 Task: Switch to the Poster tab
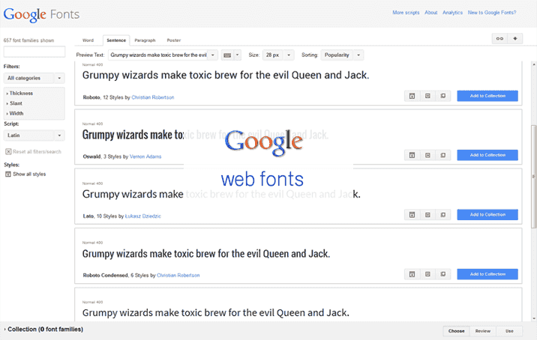click(173, 40)
